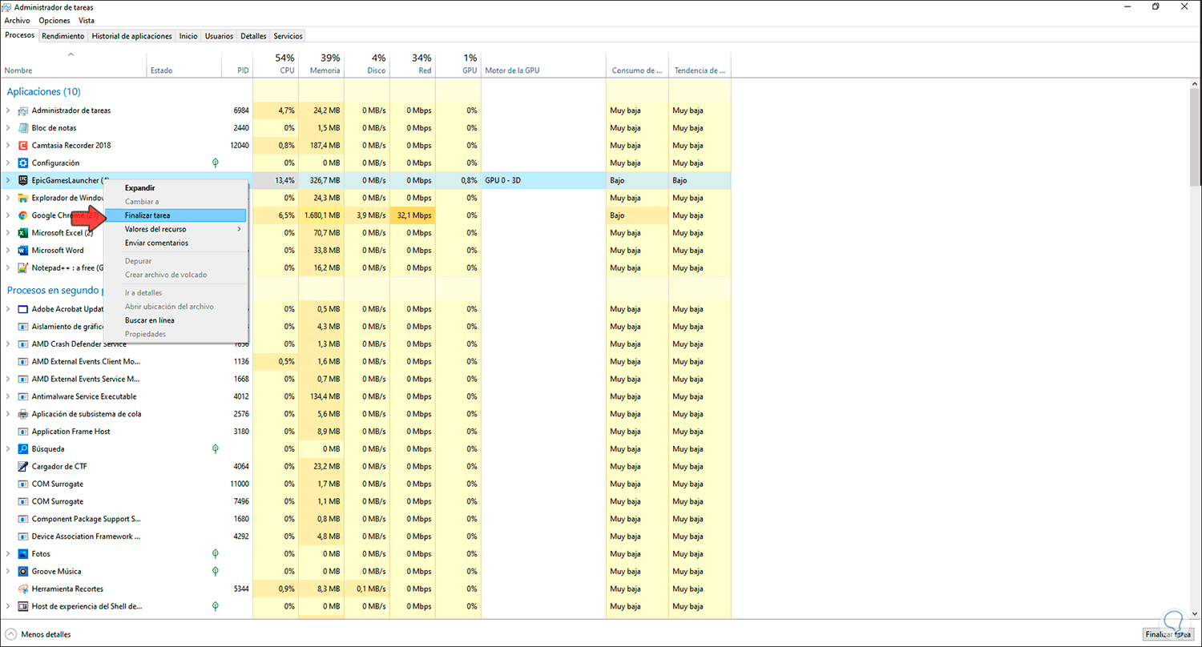Click the Finalizar tarea button at bottom right
The height and width of the screenshot is (647, 1202).
tap(1168, 634)
